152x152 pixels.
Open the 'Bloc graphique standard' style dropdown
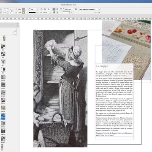click(99, 9)
